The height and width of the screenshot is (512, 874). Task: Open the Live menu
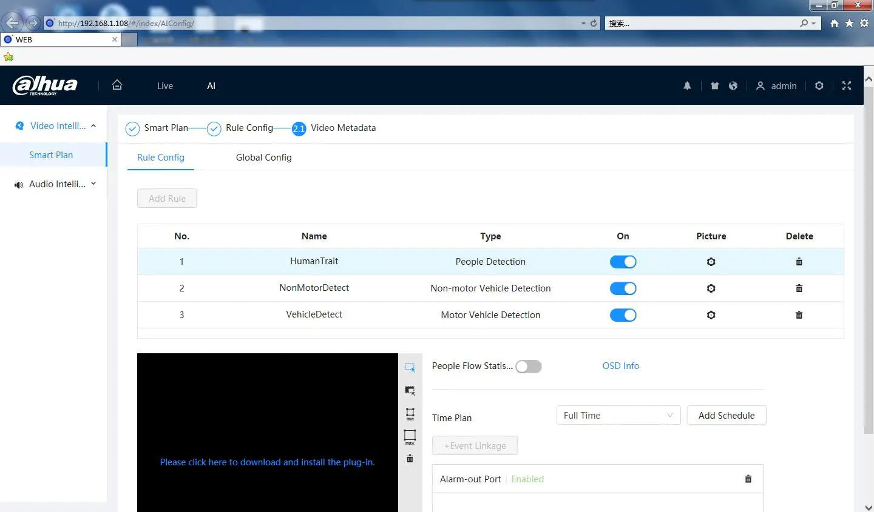tap(164, 86)
